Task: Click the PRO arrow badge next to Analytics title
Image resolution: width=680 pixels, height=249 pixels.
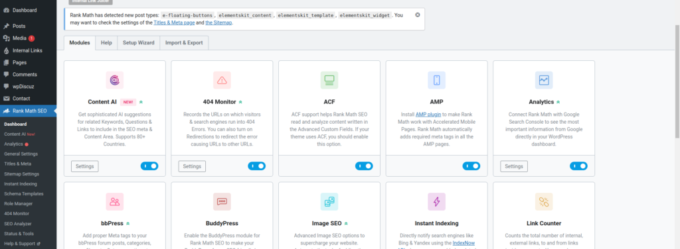Action: click(558, 102)
